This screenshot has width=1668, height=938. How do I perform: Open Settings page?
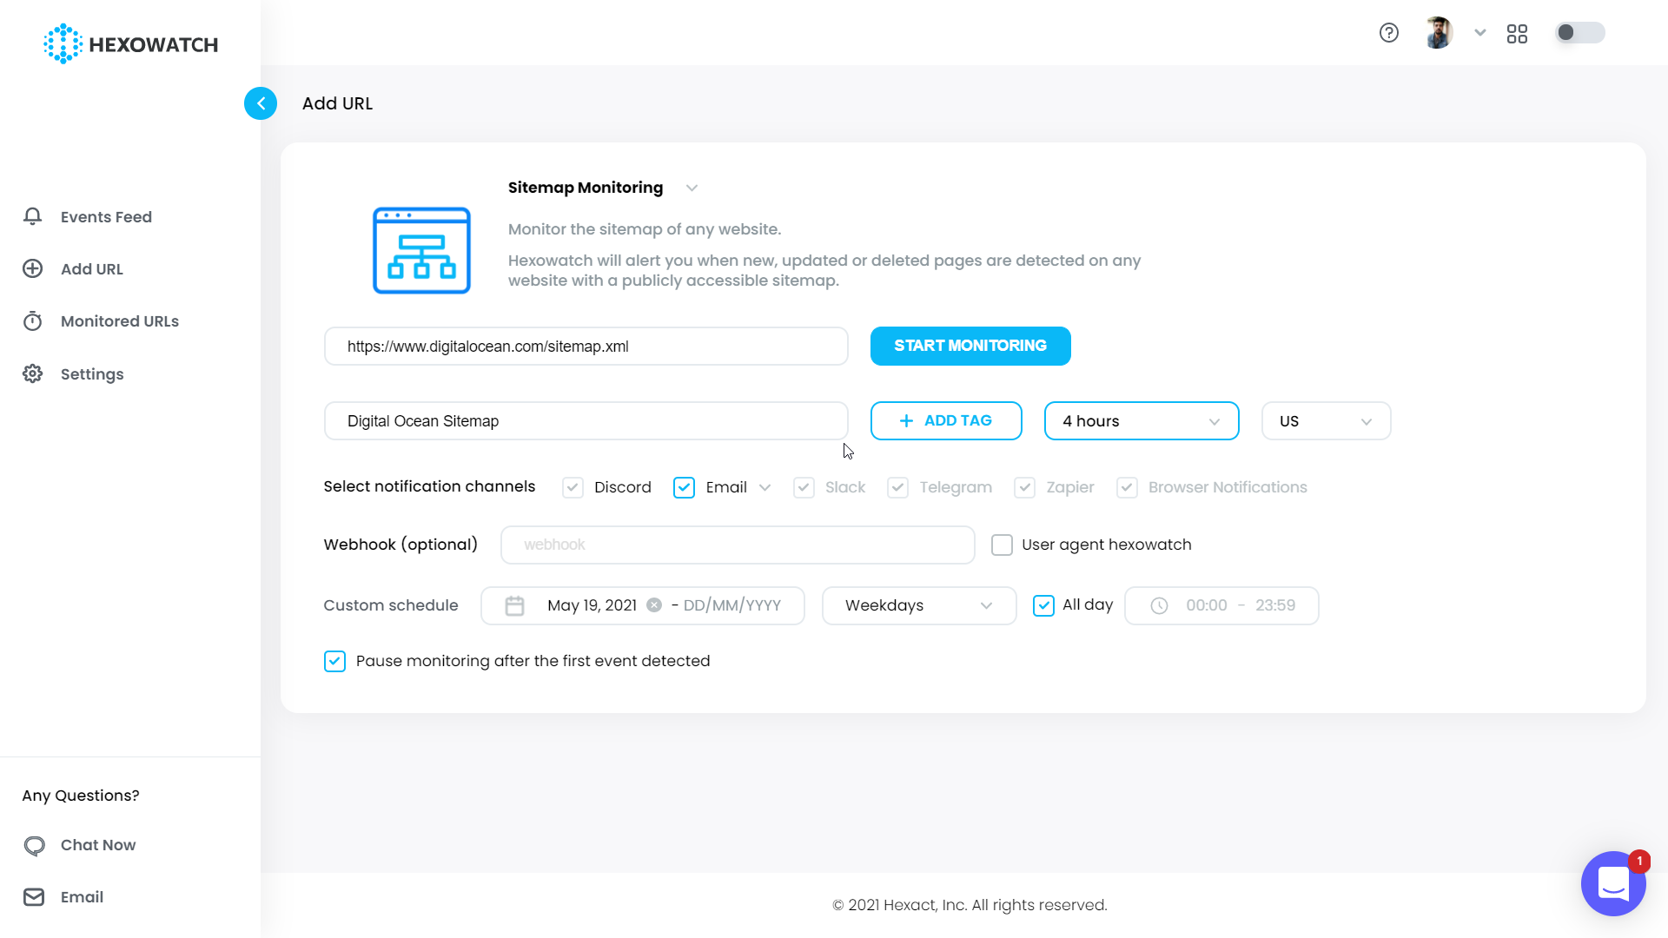point(92,374)
